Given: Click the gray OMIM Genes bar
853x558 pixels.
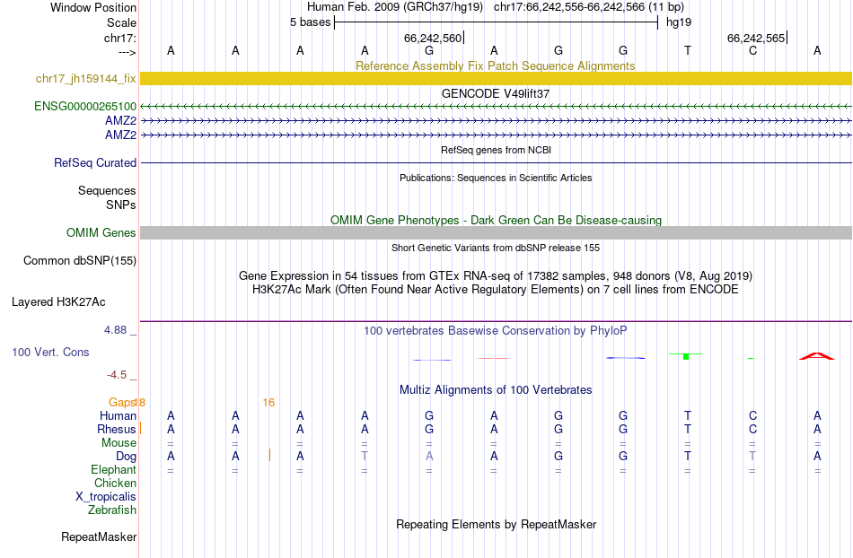Looking at the screenshot, I should 496,232.
